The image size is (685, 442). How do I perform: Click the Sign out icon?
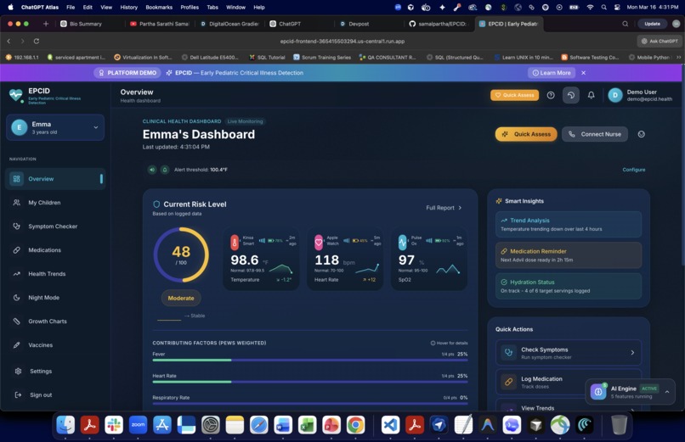point(18,395)
